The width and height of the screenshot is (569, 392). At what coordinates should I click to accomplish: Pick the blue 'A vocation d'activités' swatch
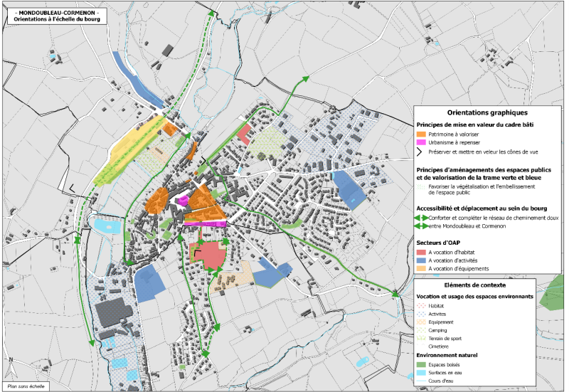[x=421, y=260]
